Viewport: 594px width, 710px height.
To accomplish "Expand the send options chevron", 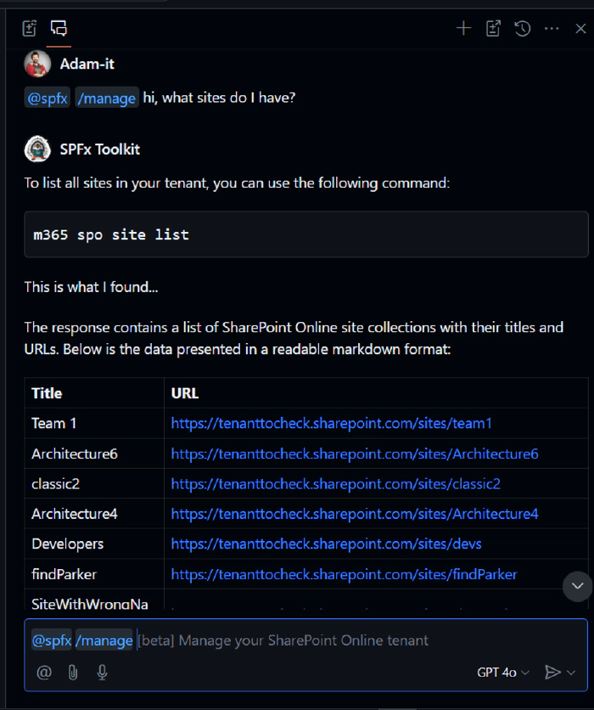I will click(571, 673).
